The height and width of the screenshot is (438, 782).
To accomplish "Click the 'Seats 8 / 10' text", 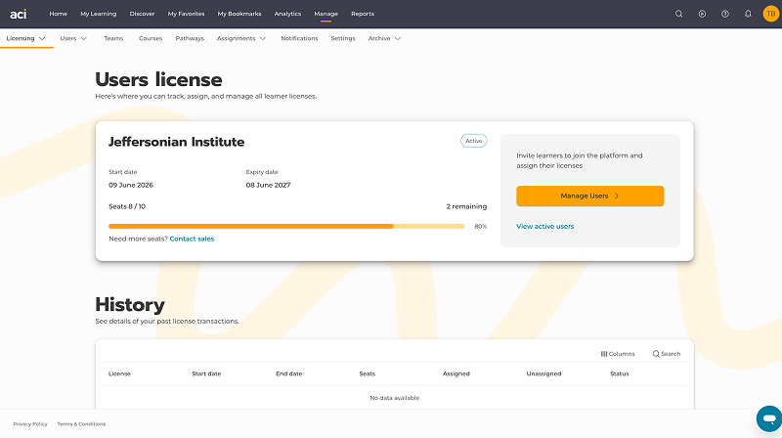I will (127, 206).
